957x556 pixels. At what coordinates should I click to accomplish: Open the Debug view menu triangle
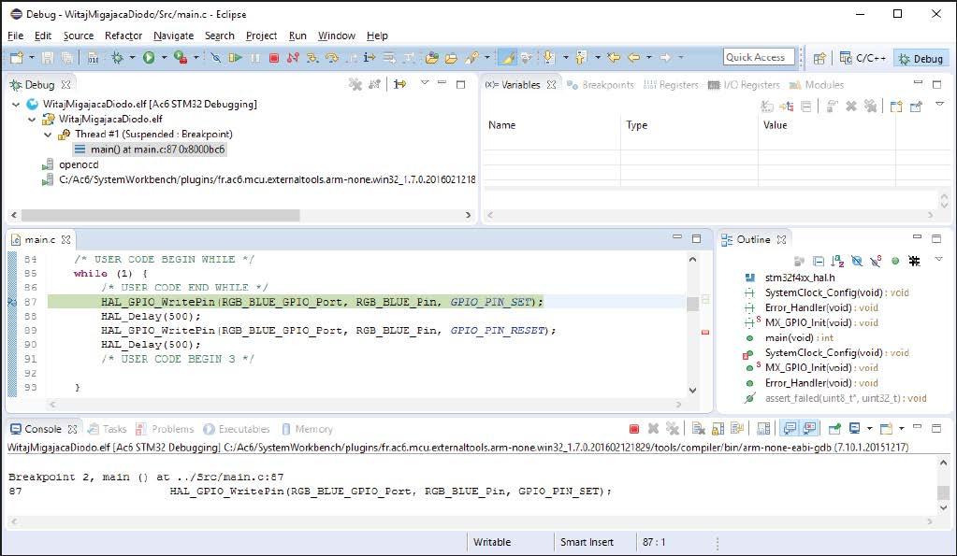click(425, 82)
